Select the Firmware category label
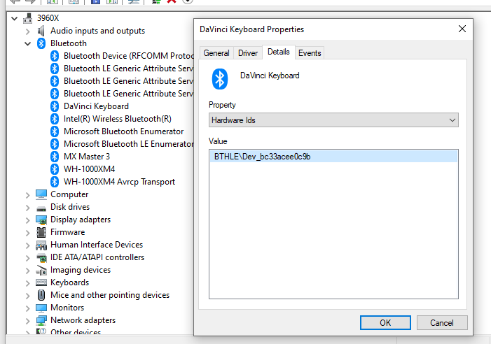Image resolution: width=491 pixels, height=344 pixels. tap(68, 232)
